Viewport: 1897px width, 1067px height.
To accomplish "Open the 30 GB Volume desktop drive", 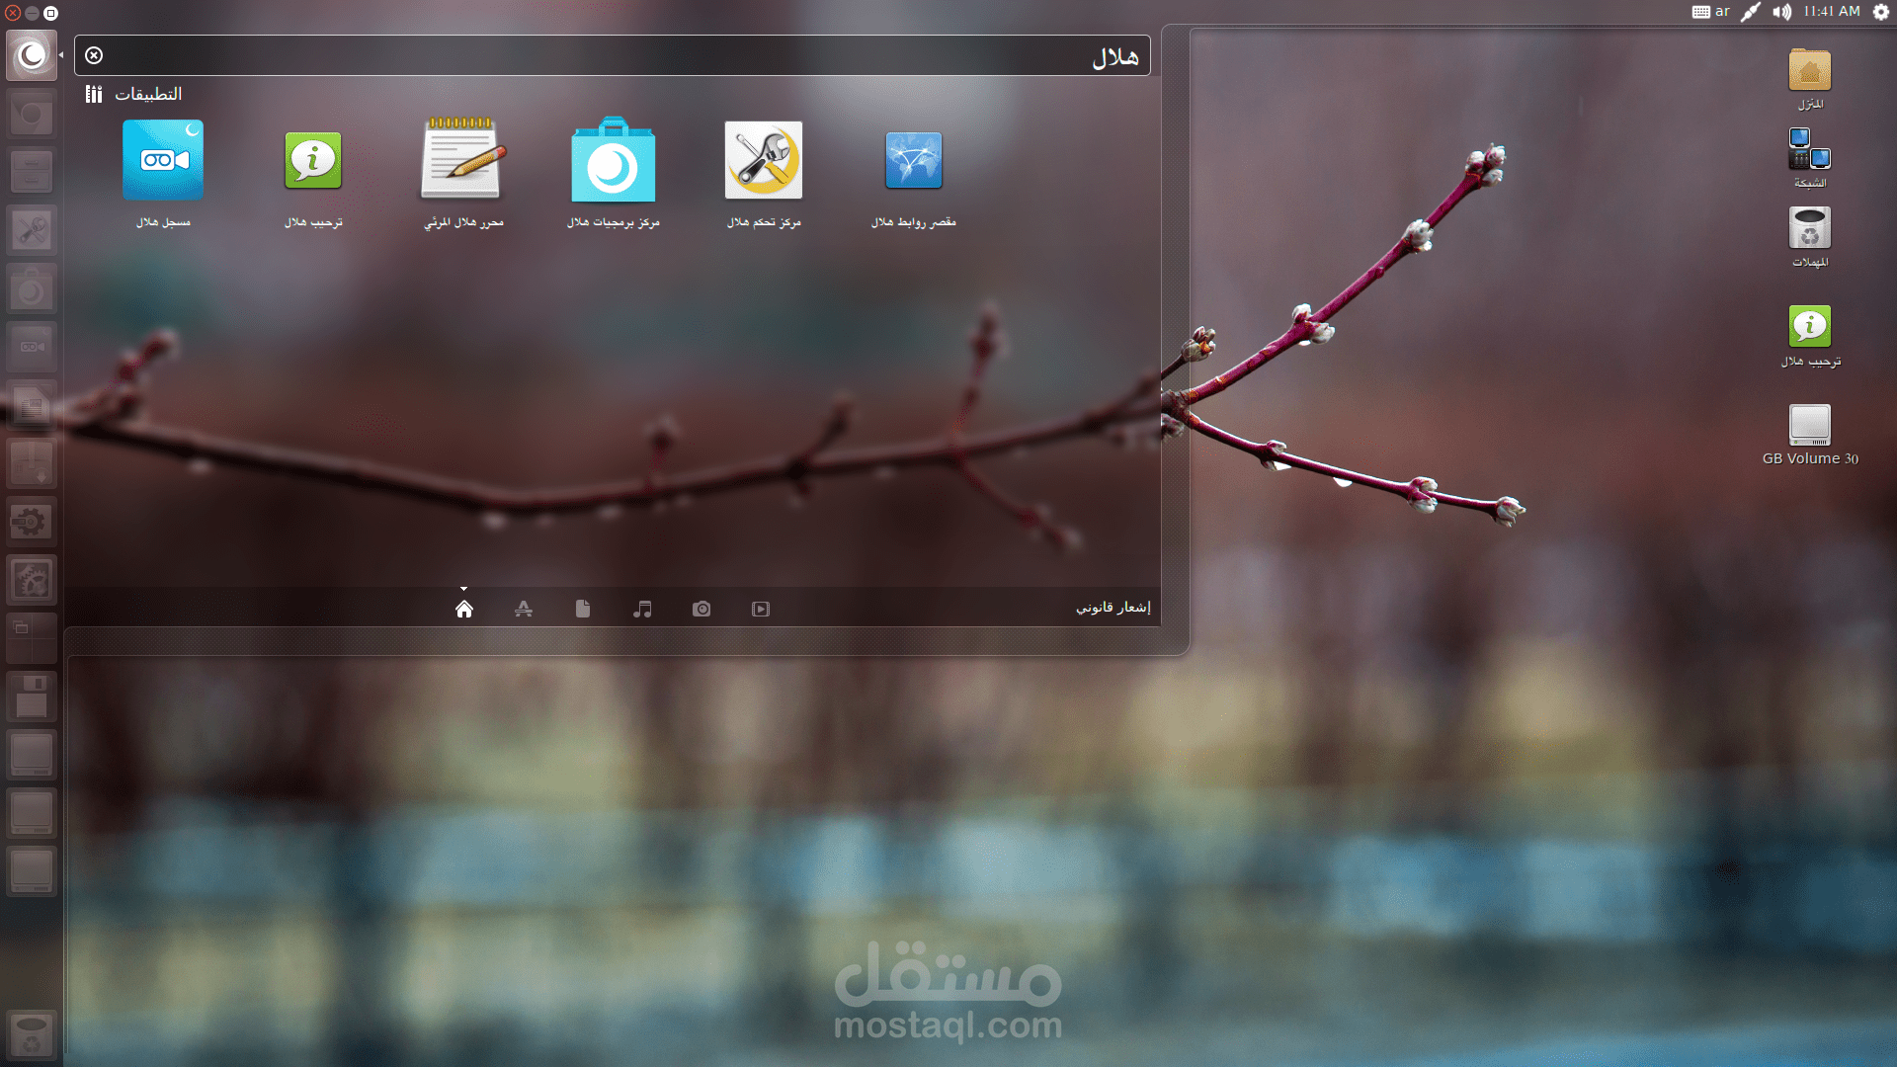I will (x=1810, y=426).
